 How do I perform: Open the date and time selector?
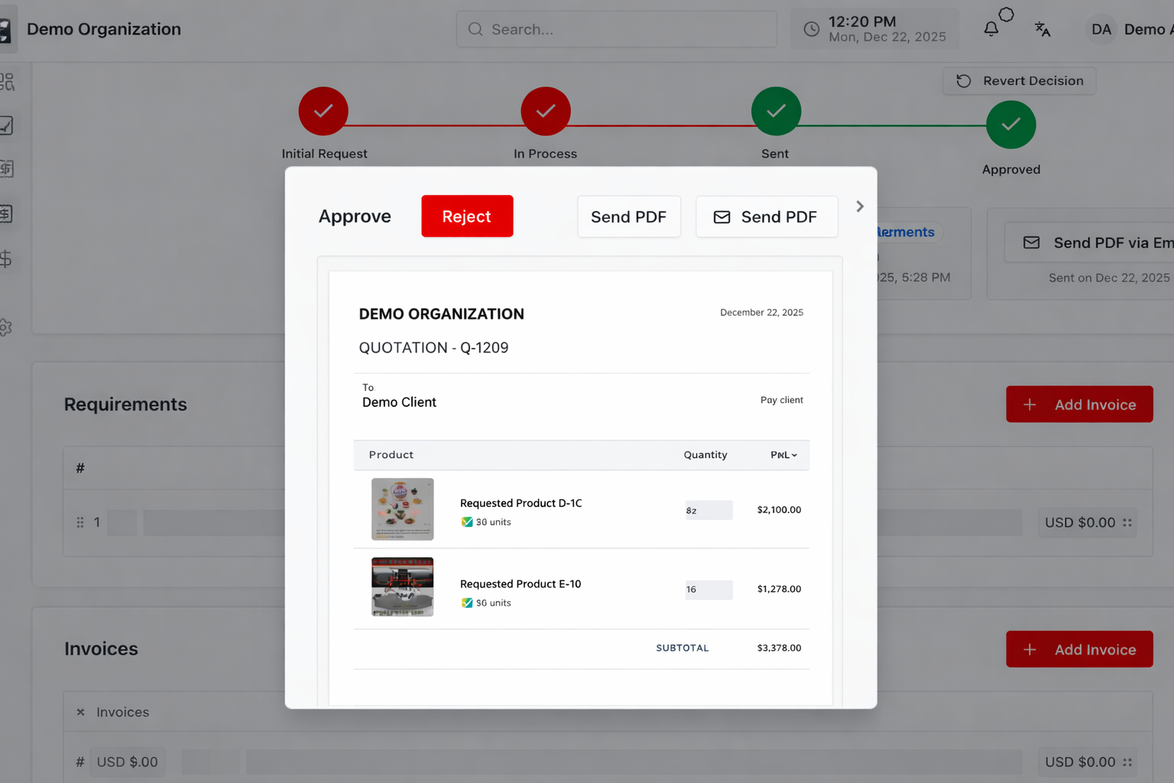tap(874, 29)
